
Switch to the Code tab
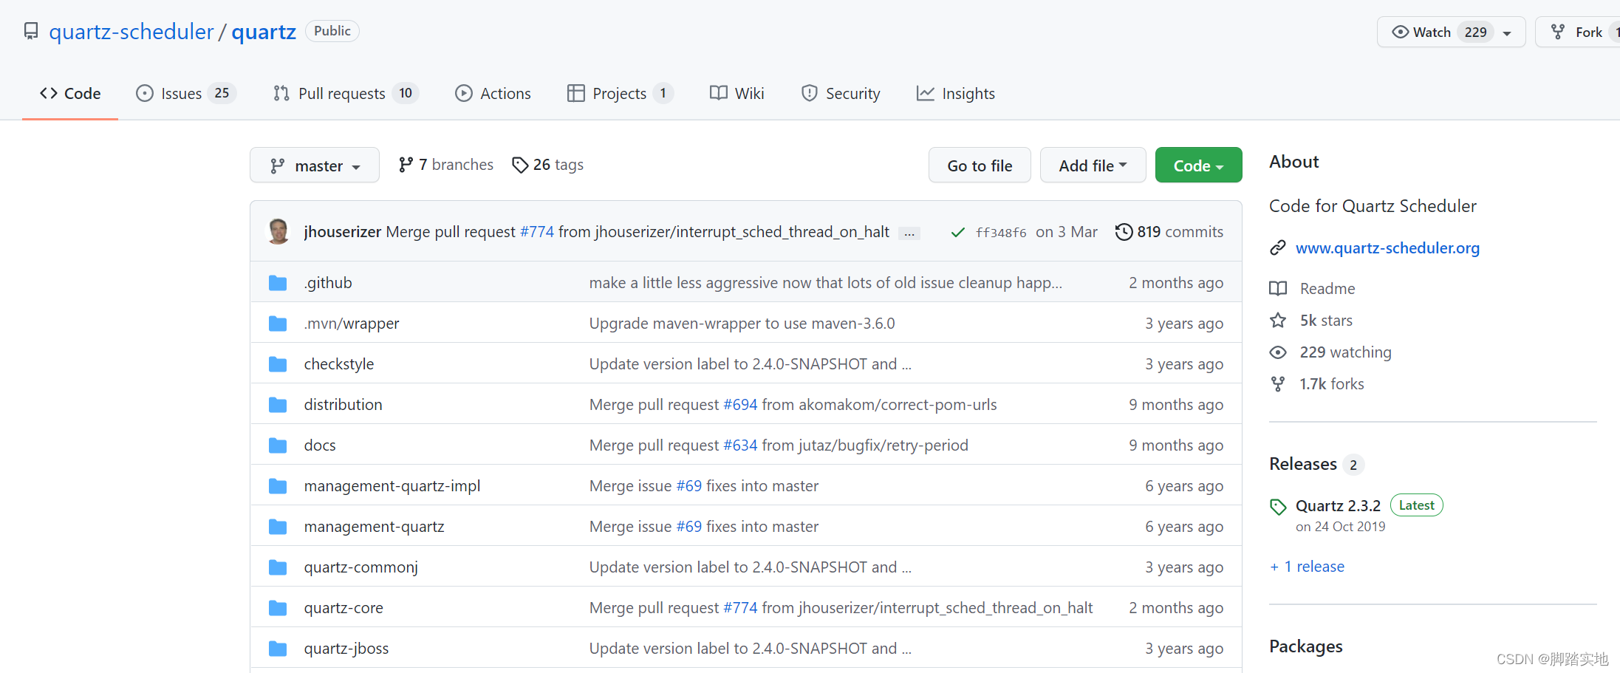click(x=70, y=94)
